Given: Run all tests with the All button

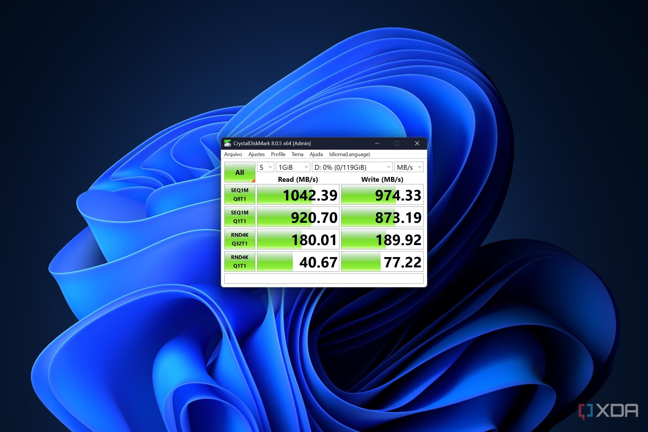Looking at the screenshot, I should 239,172.
